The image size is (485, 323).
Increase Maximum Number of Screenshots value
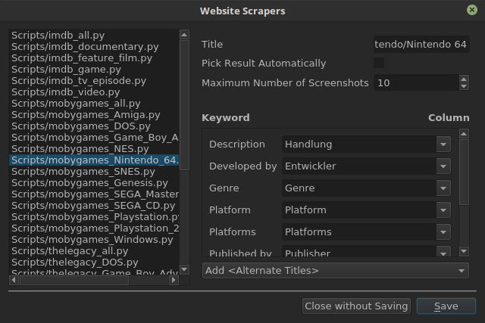464,79
